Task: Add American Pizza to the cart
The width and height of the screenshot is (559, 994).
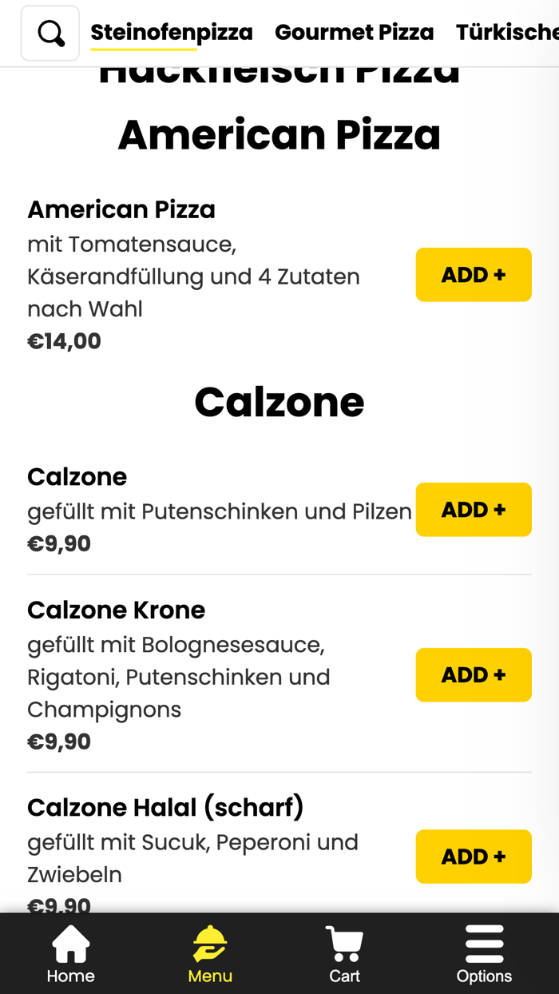Action: [473, 274]
